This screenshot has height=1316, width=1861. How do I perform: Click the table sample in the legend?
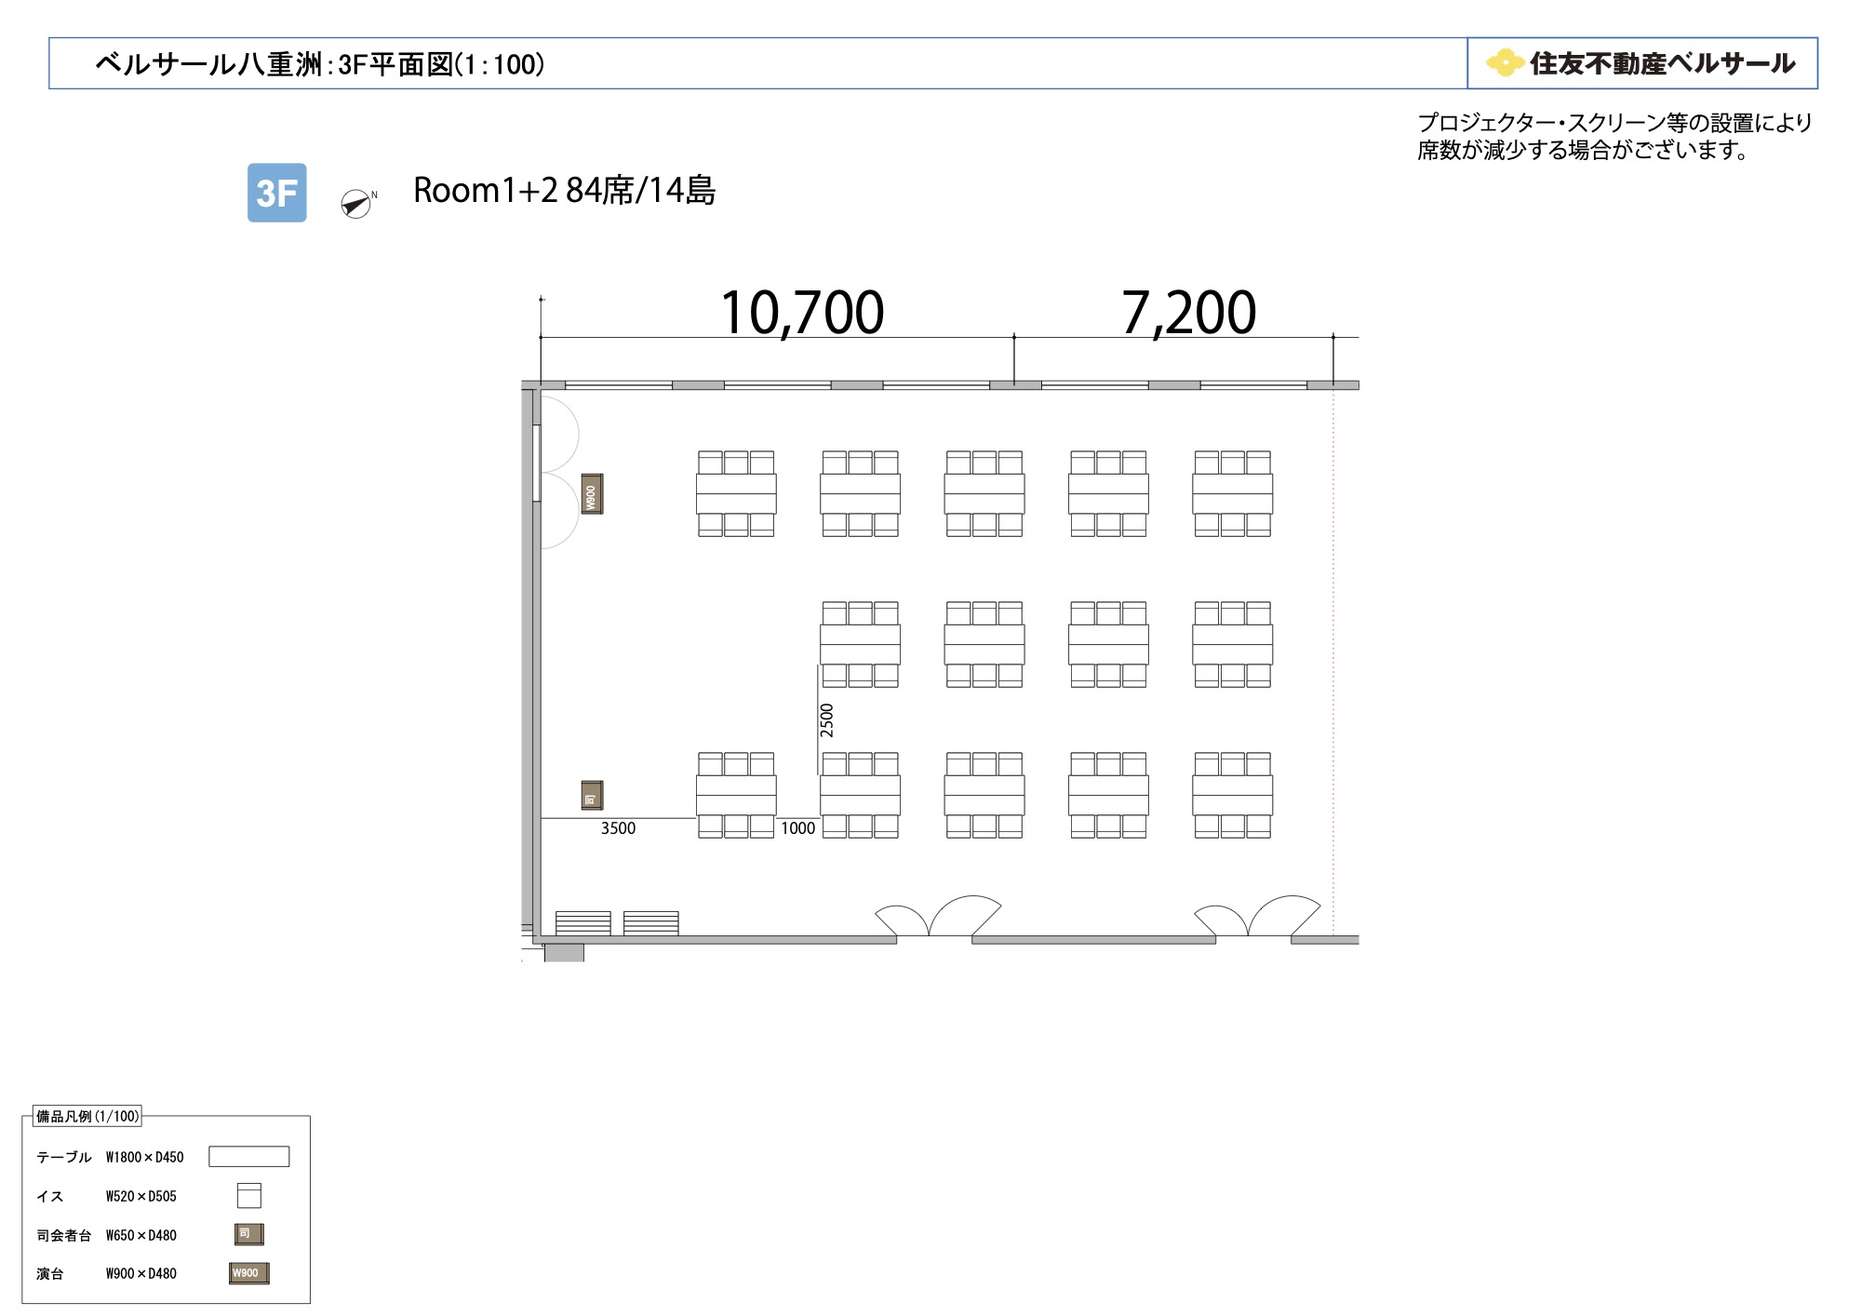pyautogui.click(x=248, y=1156)
